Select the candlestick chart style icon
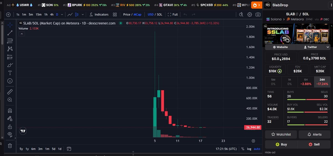This screenshot has height=156, width=333. coord(77,14)
